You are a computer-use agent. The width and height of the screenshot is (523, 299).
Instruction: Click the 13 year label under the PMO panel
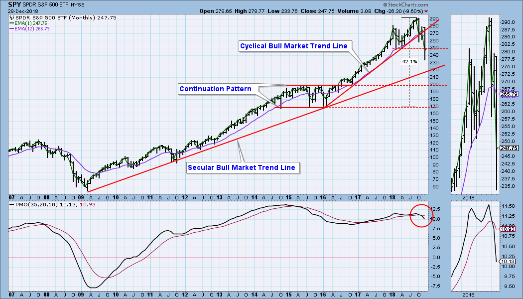(219, 295)
